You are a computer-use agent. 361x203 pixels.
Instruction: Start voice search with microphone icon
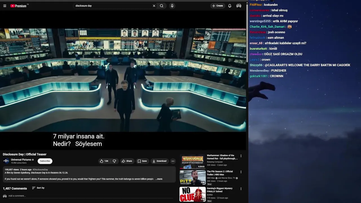(x=172, y=6)
